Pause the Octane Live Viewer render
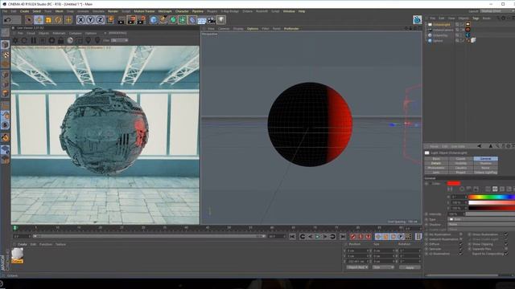The width and height of the screenshot is (515, 289). [x=34, y=40]
